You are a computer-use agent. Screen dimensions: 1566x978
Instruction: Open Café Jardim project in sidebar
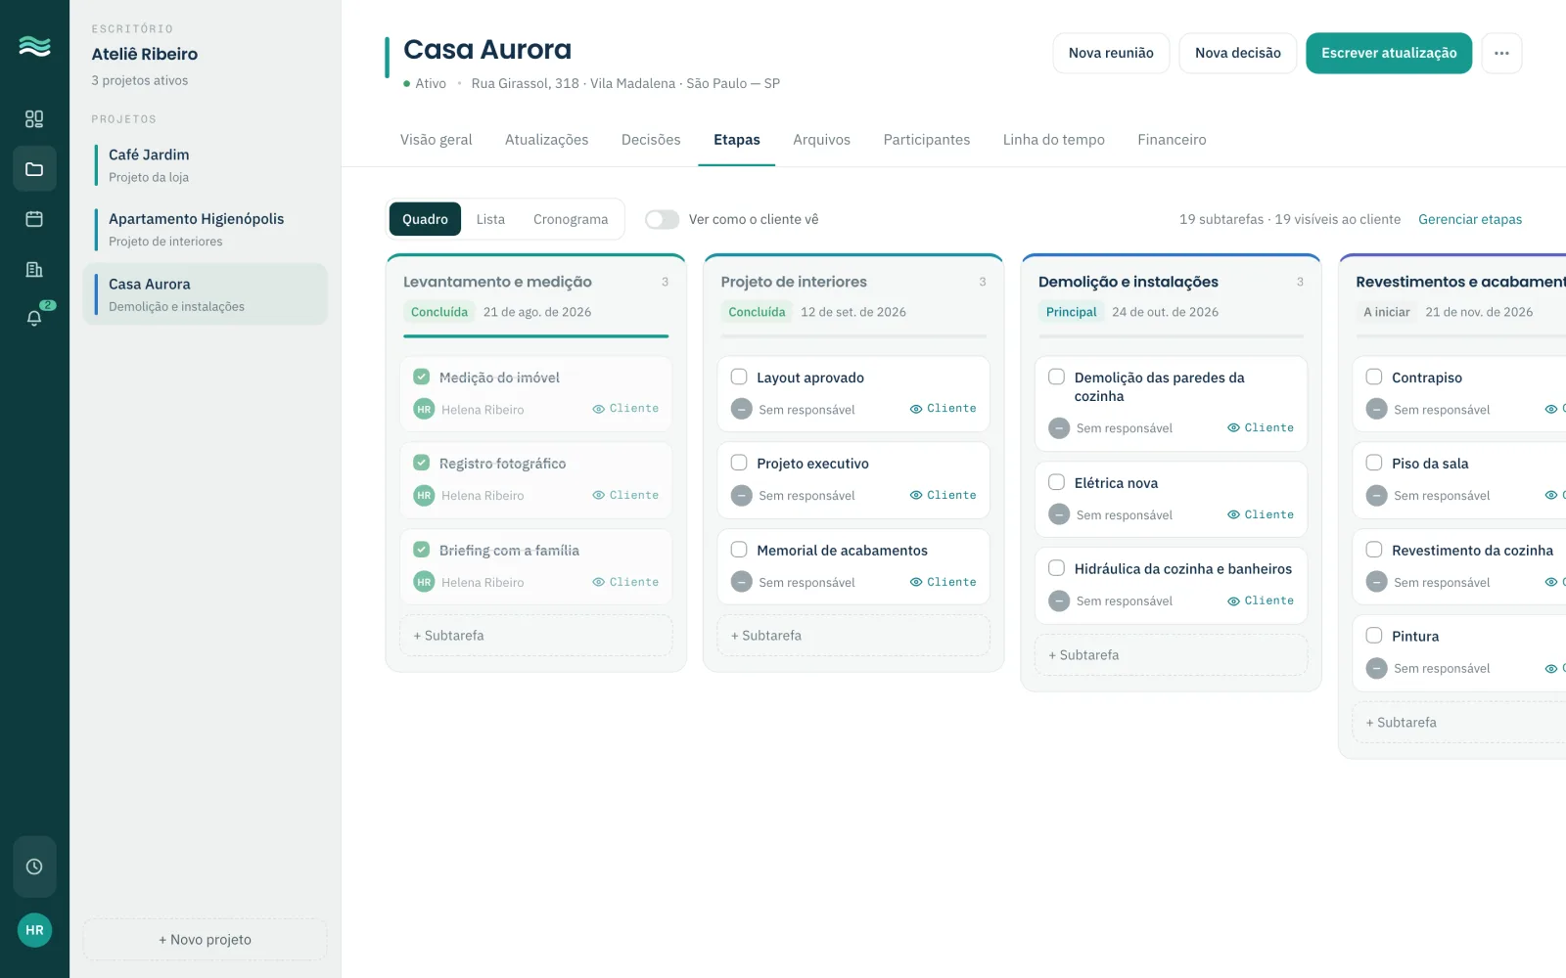pyautogui.click(x=206, y=165)
